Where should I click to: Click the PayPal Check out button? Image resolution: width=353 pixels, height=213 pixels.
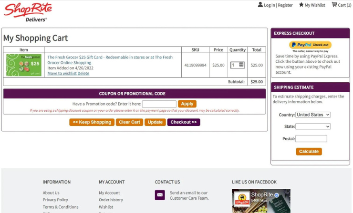310,45
